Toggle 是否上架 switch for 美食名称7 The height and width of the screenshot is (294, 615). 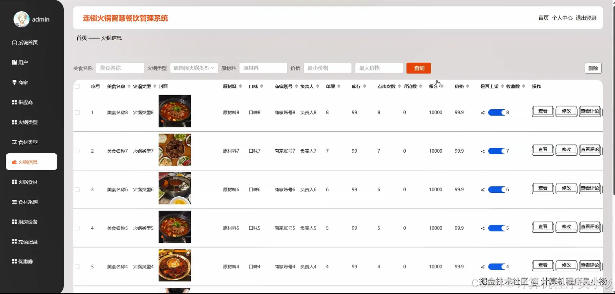point(496,151)
